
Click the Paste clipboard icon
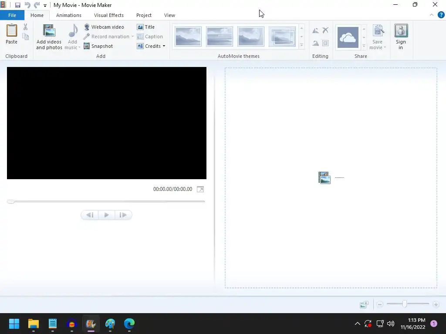click(12, 31)
